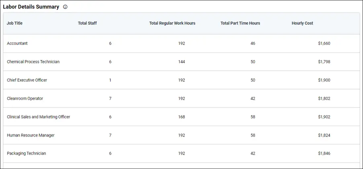Click Packaging Technician's regular hours 192
Viewport: 363px width, 169px height.
click(182, 153)
